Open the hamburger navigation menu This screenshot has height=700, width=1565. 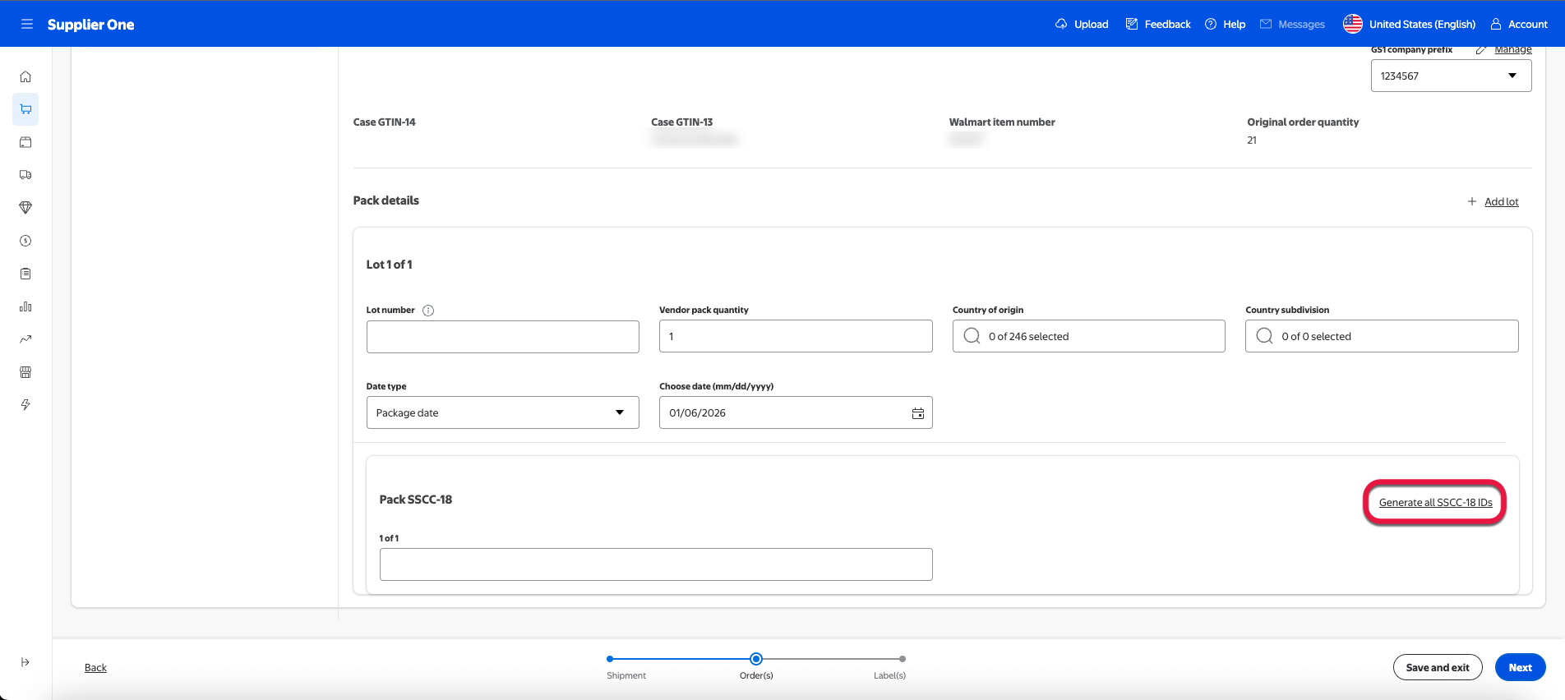(26, 24)
